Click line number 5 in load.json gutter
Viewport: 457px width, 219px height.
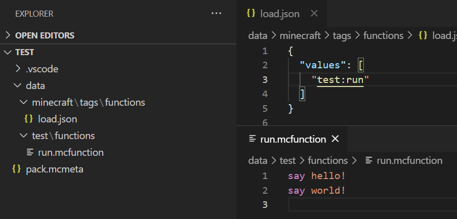click(265, 109)
